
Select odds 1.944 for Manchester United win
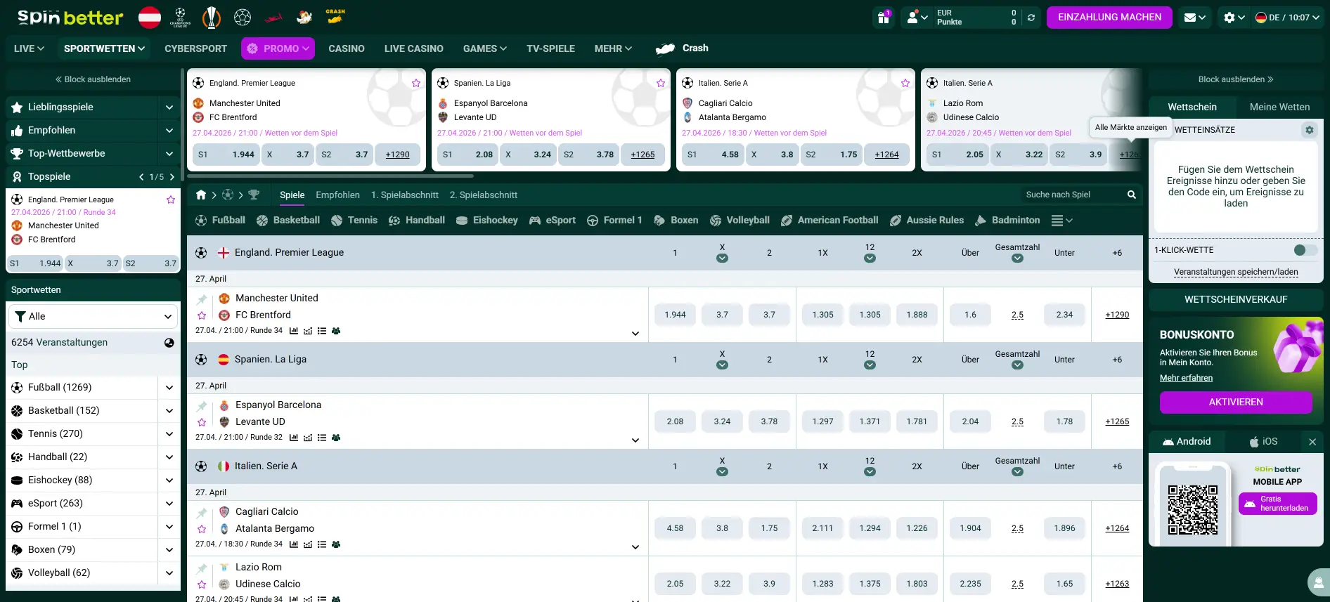[675, 315]
